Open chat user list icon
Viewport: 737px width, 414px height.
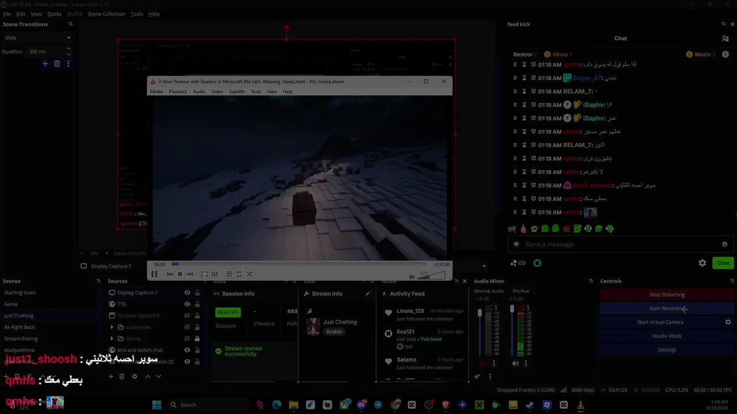coord(725,39)
